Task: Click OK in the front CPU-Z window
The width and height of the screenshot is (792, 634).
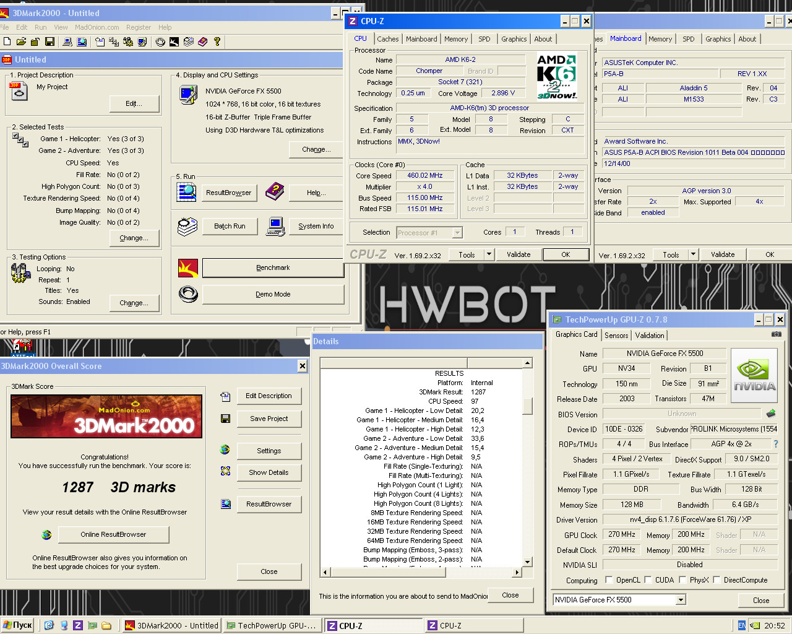Action: click(566, 254)
